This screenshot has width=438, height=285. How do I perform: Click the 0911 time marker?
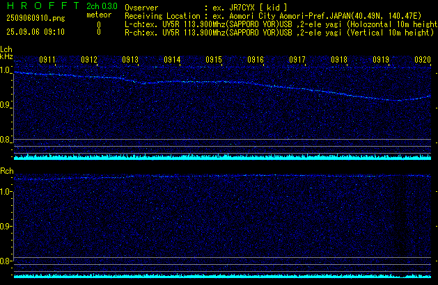pyautogui.click(x=47, y=60)
